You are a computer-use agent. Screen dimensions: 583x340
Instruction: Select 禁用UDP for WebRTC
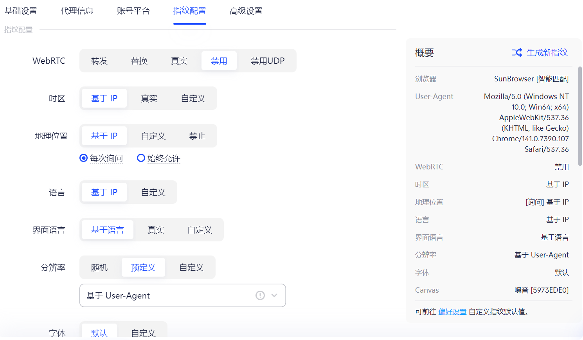(268, 61)
